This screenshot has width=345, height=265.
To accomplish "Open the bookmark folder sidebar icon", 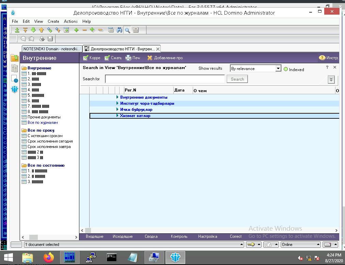I will pyautogui.click(x=15, y=58).
